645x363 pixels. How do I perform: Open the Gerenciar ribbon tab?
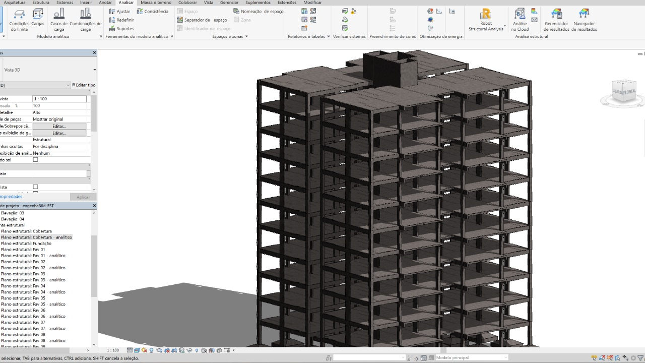pos(229,3)
